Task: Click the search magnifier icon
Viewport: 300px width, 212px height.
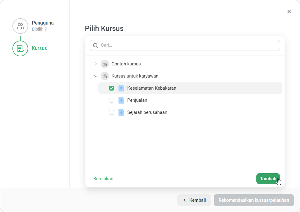Action: pyautogui.click(x=95, y=45)
